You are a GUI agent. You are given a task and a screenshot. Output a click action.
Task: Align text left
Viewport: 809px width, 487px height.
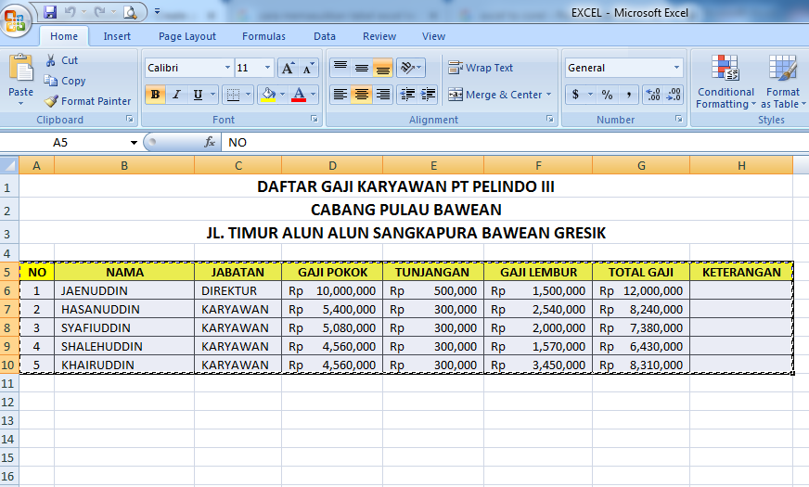pos(340,95)
